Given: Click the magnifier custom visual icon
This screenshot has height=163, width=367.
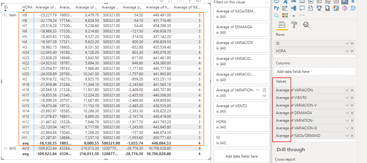Looking at the screenshot, I should pyautogui.click(x=276, y=15).
